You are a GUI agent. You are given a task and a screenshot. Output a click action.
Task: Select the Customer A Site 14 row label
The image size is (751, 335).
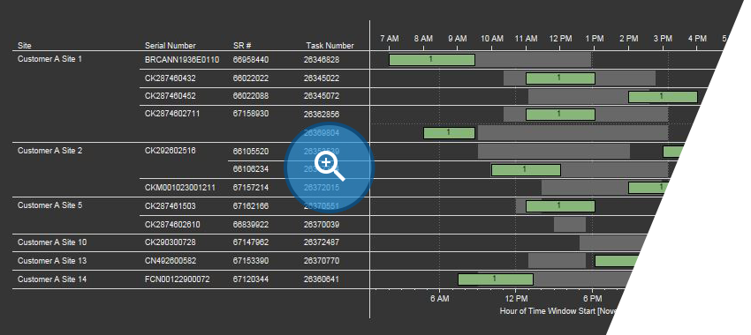click(x=52, y=279)
